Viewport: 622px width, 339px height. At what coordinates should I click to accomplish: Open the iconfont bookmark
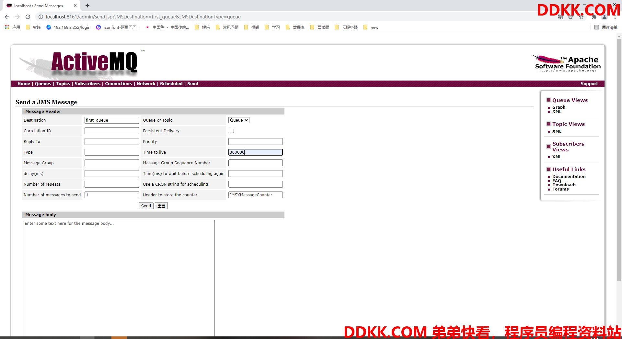(118, 27)
